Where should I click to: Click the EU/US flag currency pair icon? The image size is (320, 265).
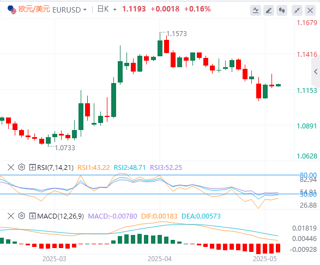(x=12, y=9)
